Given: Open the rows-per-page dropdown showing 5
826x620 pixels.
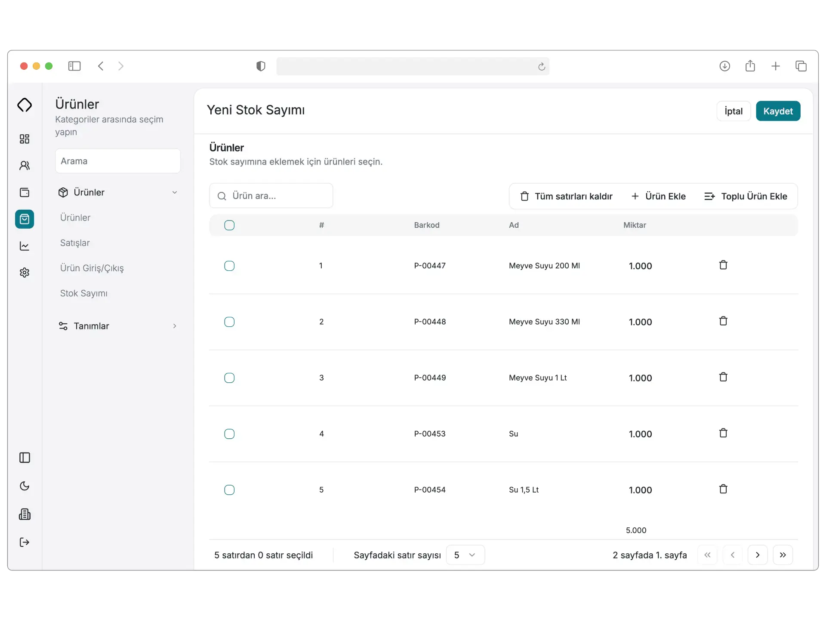Looking at the screenshot, I should click(465, 555).
